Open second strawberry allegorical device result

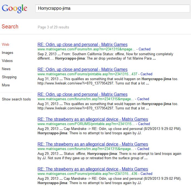[x=93, y=144]
